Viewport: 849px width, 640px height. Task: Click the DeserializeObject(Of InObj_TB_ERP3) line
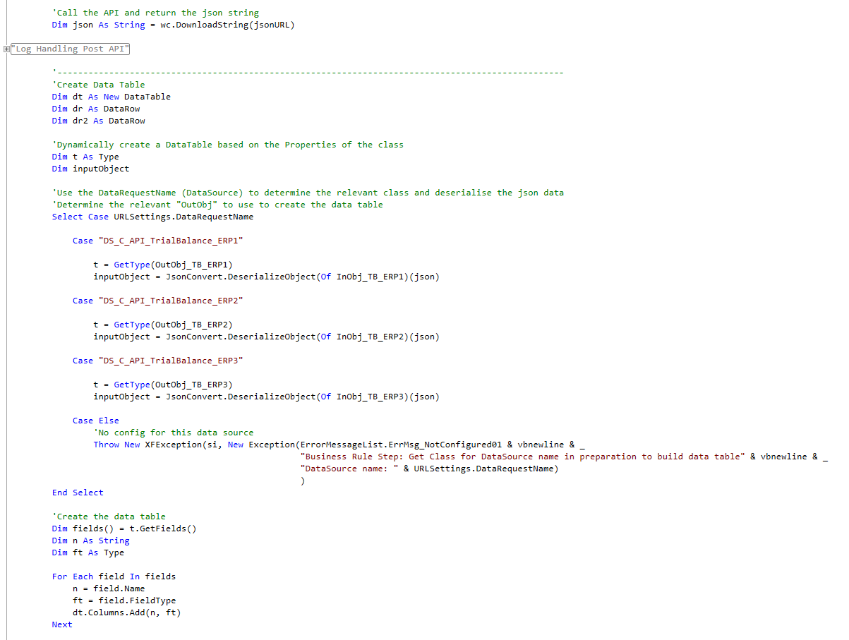pos(266,397)
